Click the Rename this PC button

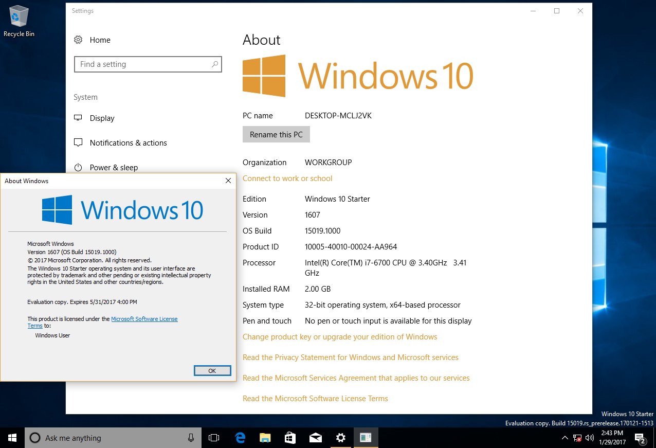tap(276, 134)
